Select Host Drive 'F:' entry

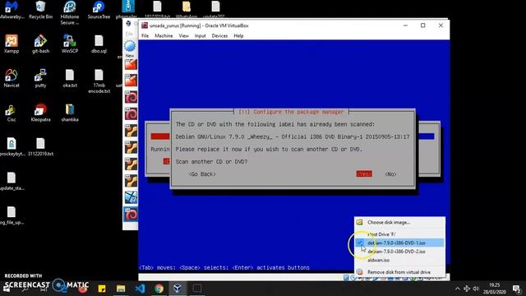[400, 234]
